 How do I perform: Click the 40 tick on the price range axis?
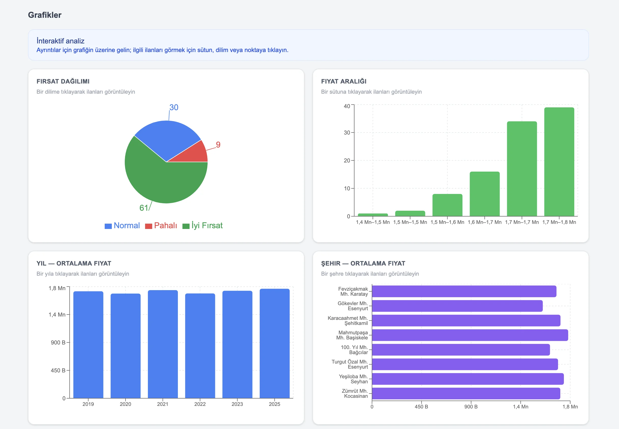click(347, 106)
